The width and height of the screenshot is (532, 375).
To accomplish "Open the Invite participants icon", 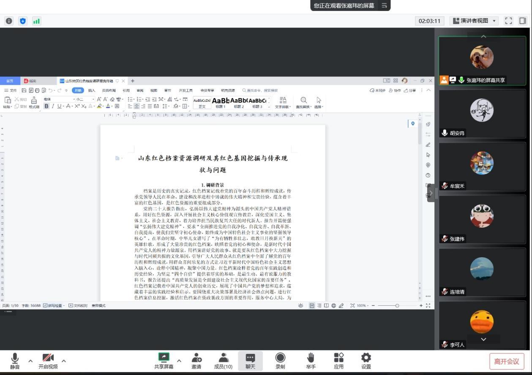I will [x=196, y=358].
